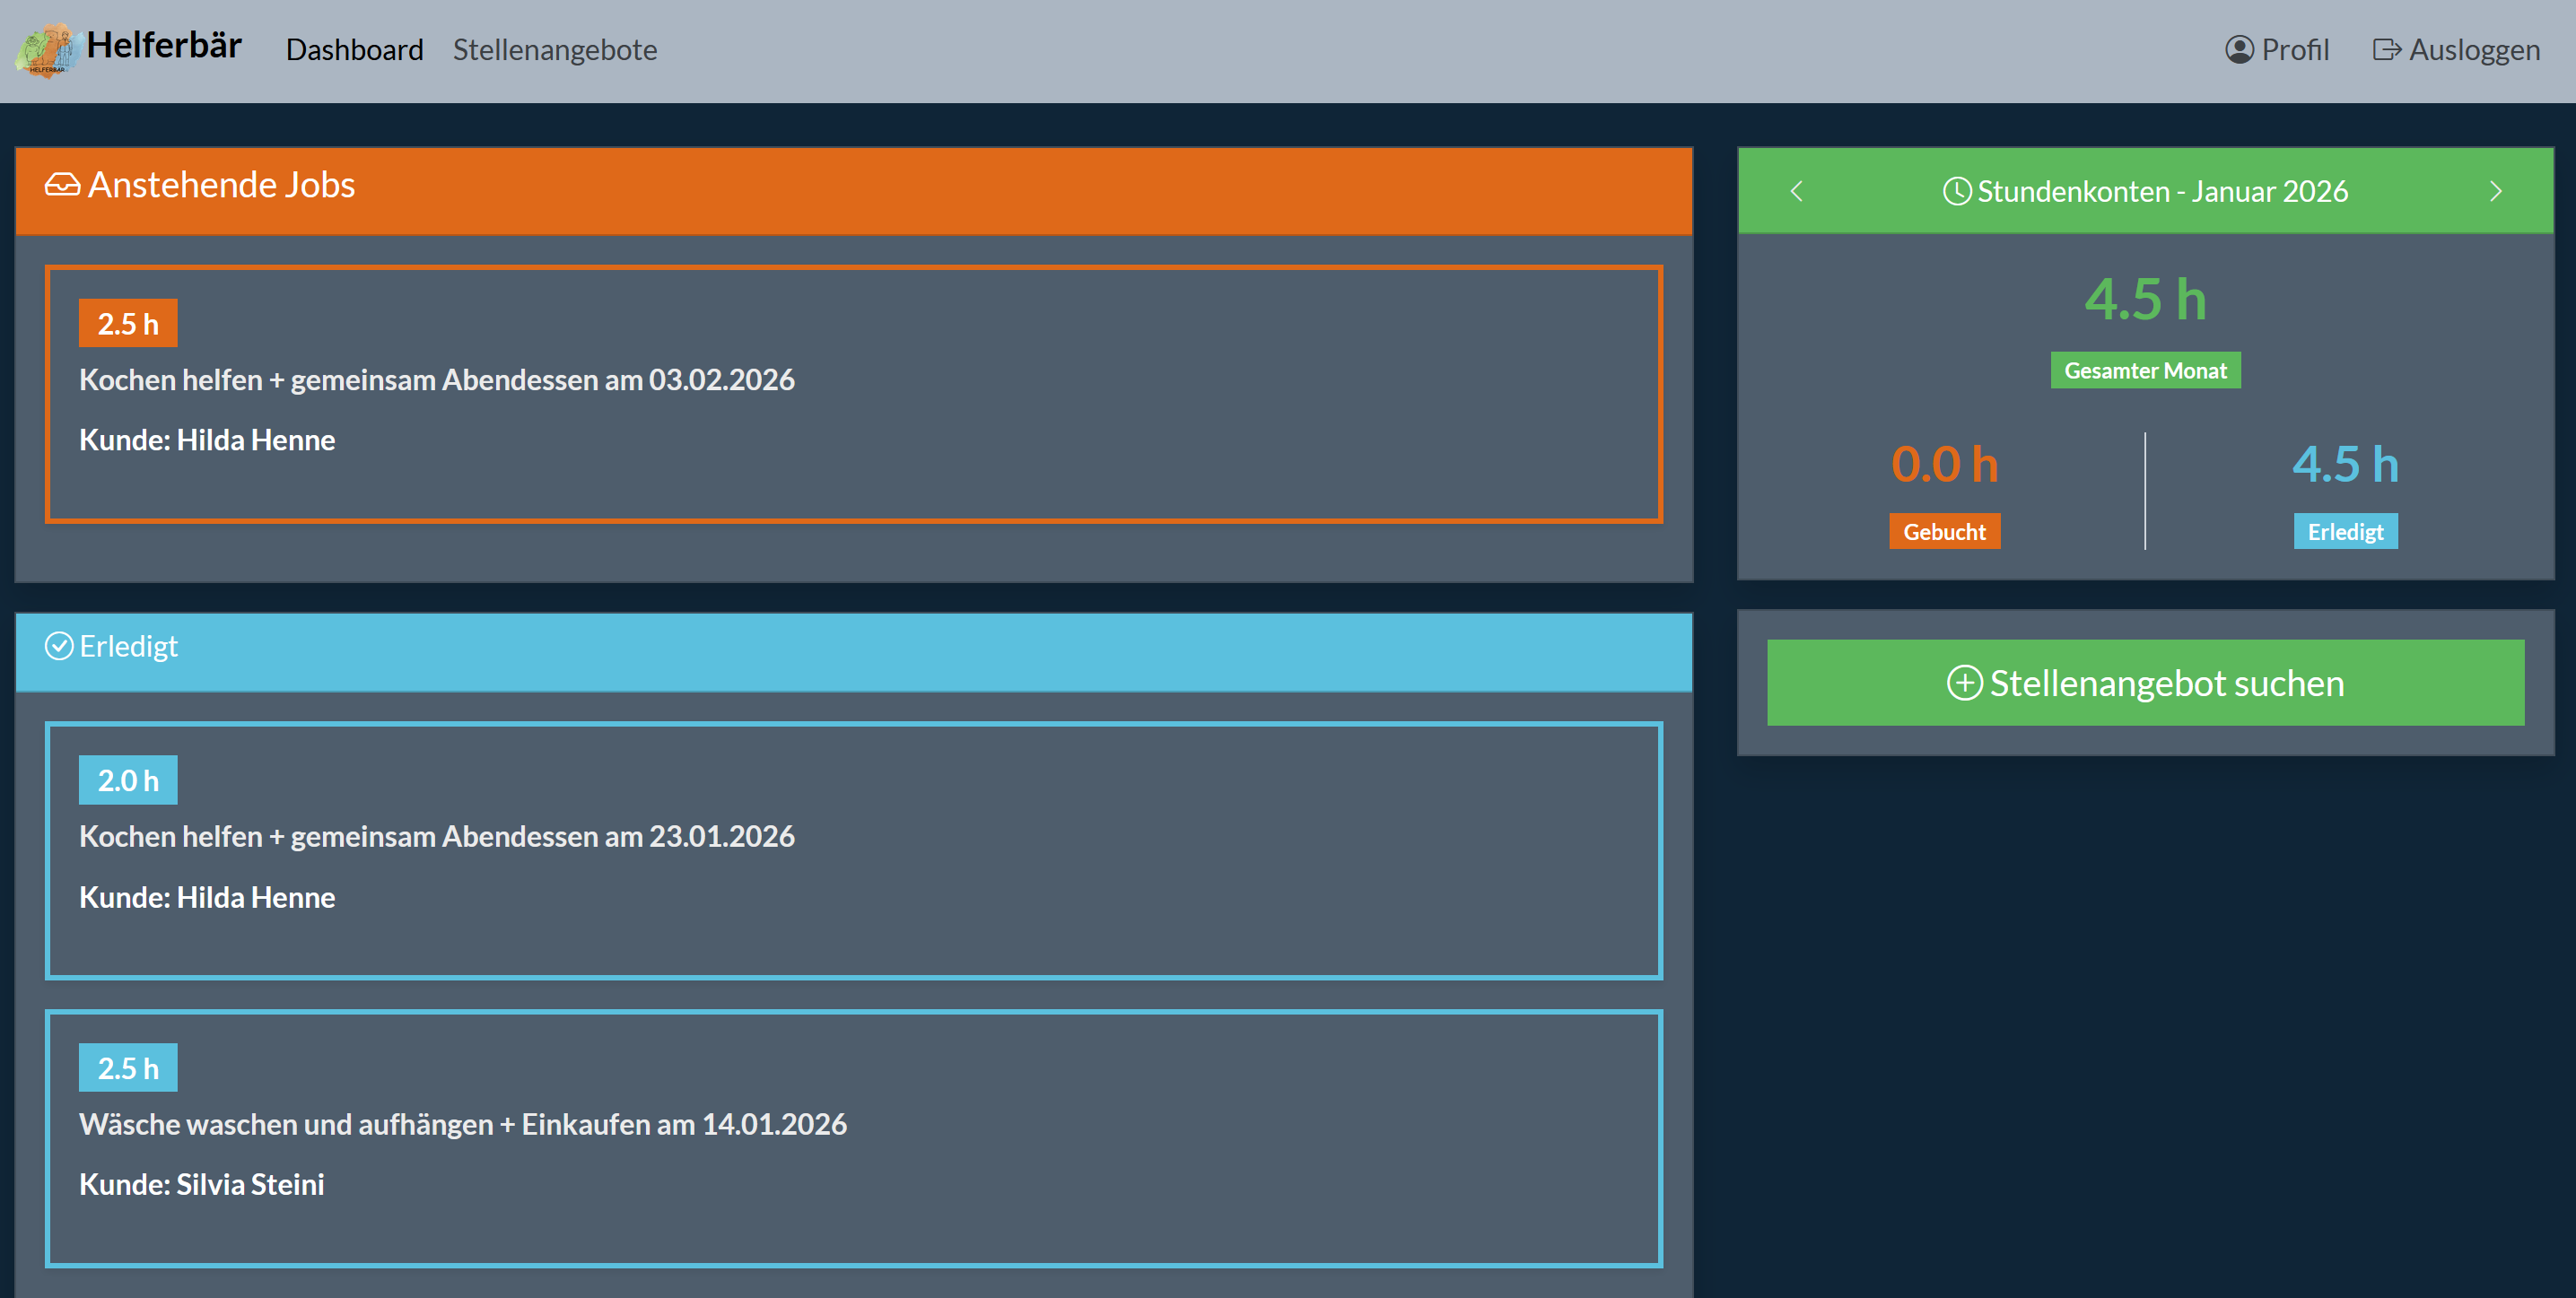The width and height of the screenshot is (2576, 1298).
Task: Open completed job from 23.01.2026
Action: point(853,850)
